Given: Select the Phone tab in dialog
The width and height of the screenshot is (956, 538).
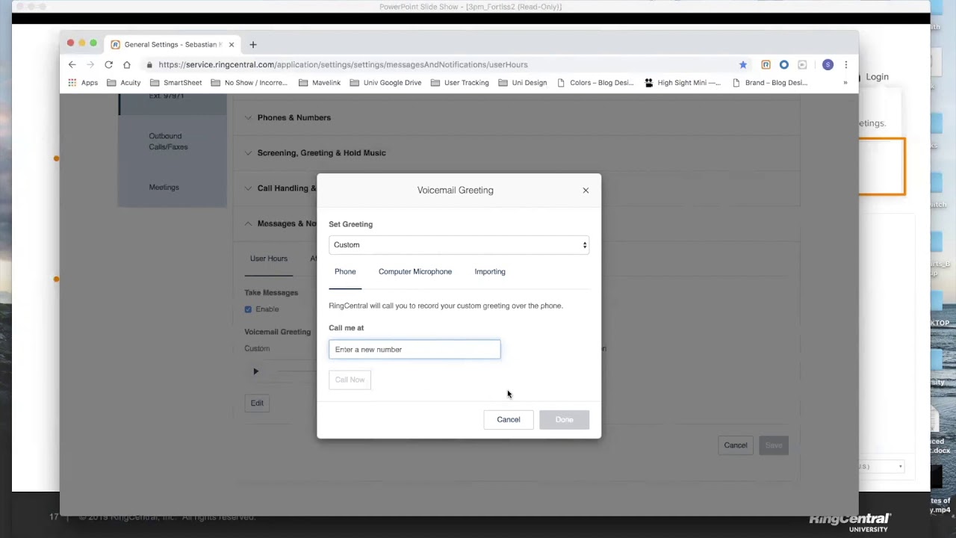Looking at the screenshot, I should tap(345, 272).
